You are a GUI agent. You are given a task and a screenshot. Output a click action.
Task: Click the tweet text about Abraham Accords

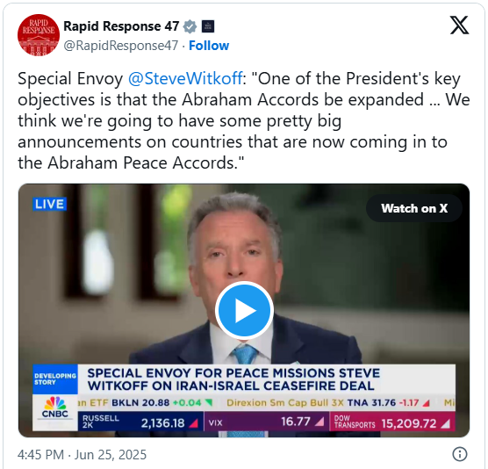tap(244, 120)
